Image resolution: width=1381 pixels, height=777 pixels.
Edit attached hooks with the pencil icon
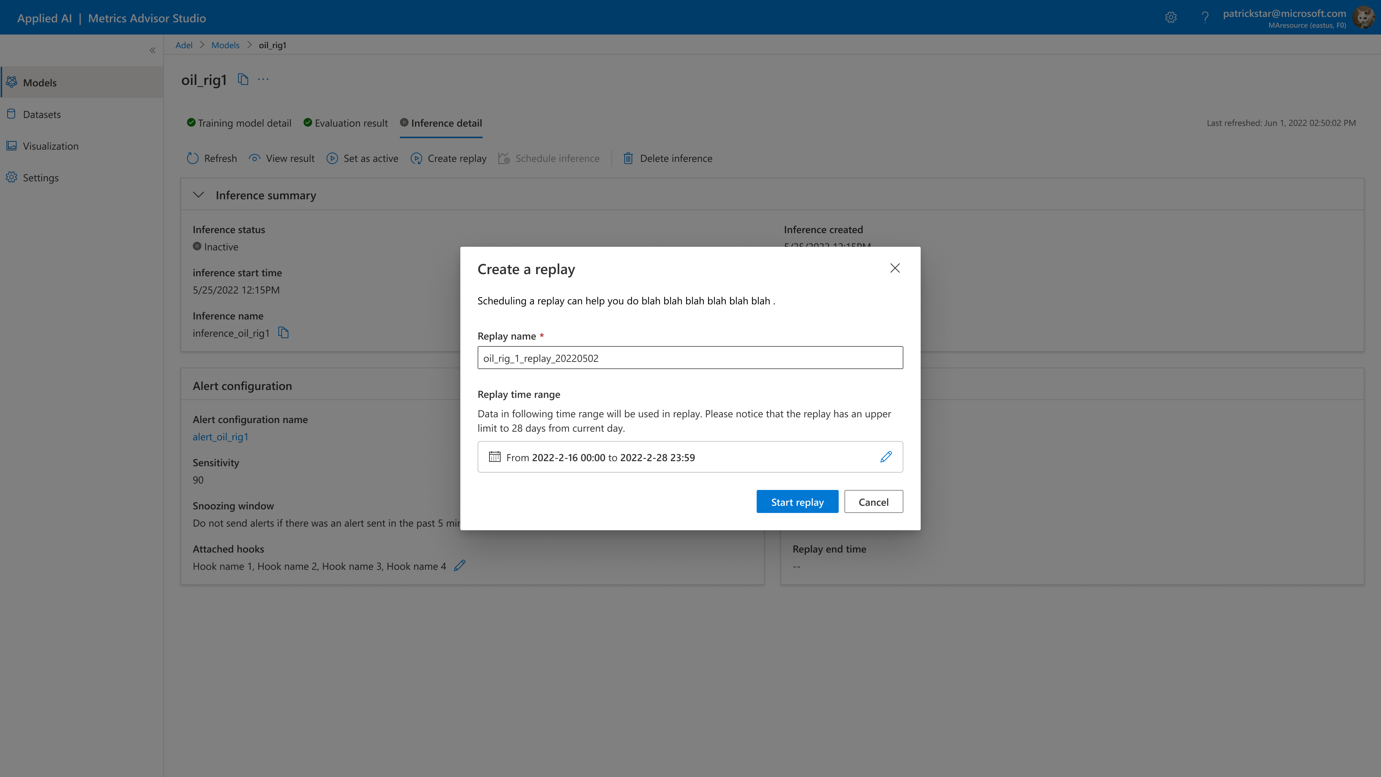pos(460,566)
